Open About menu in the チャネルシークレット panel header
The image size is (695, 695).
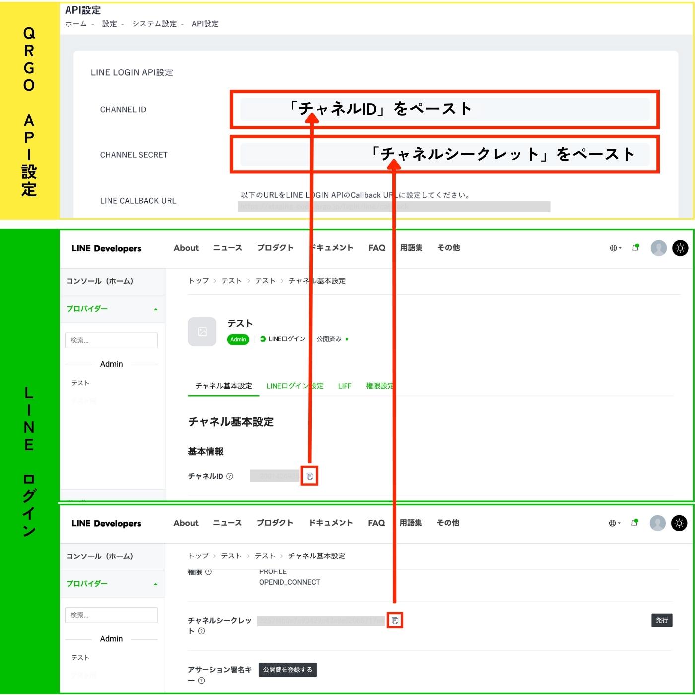click(x=186, y=523)
